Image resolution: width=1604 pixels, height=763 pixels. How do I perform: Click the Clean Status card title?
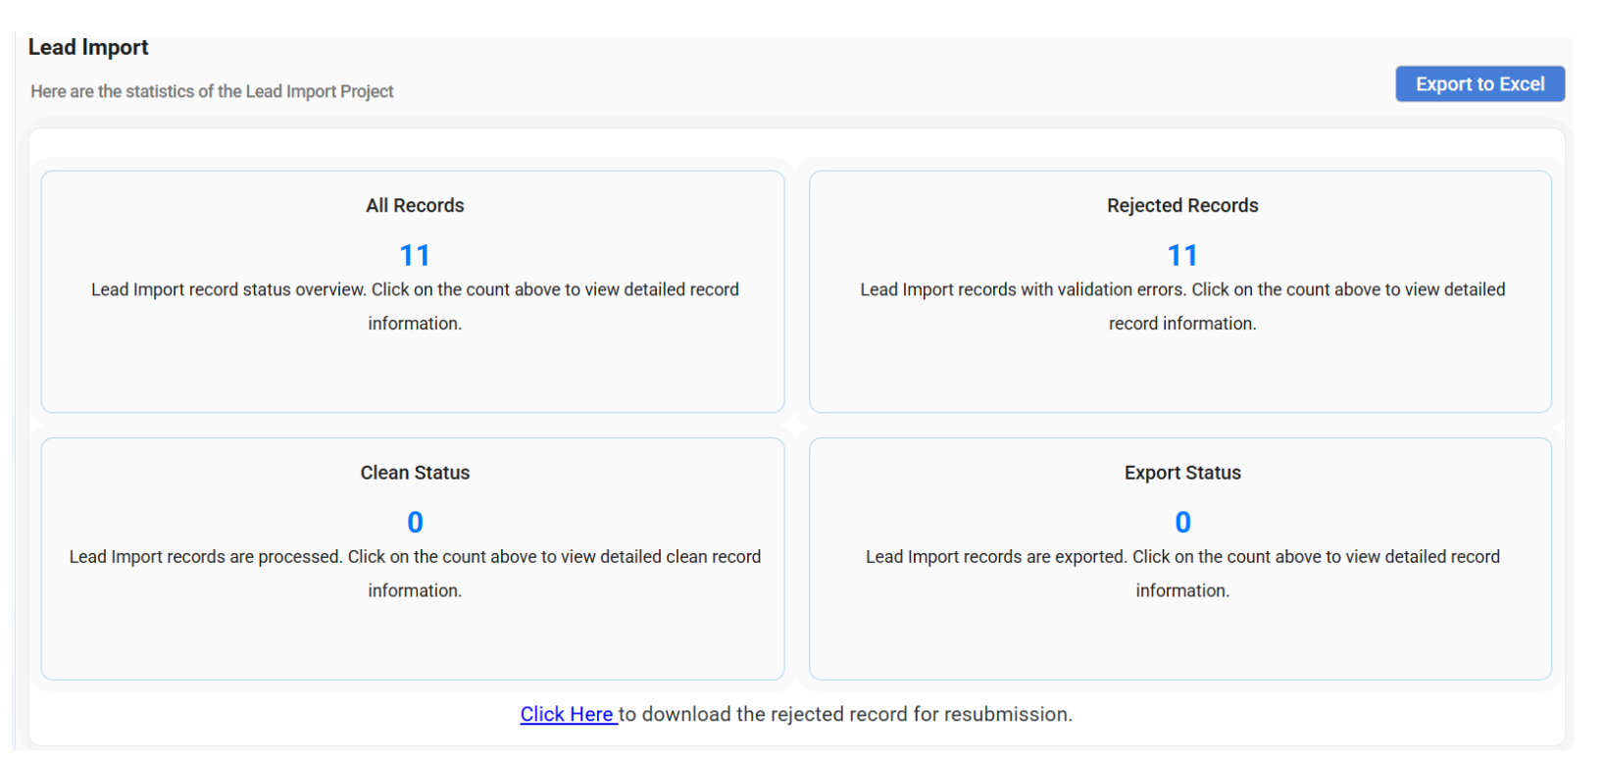click(415, 473)
